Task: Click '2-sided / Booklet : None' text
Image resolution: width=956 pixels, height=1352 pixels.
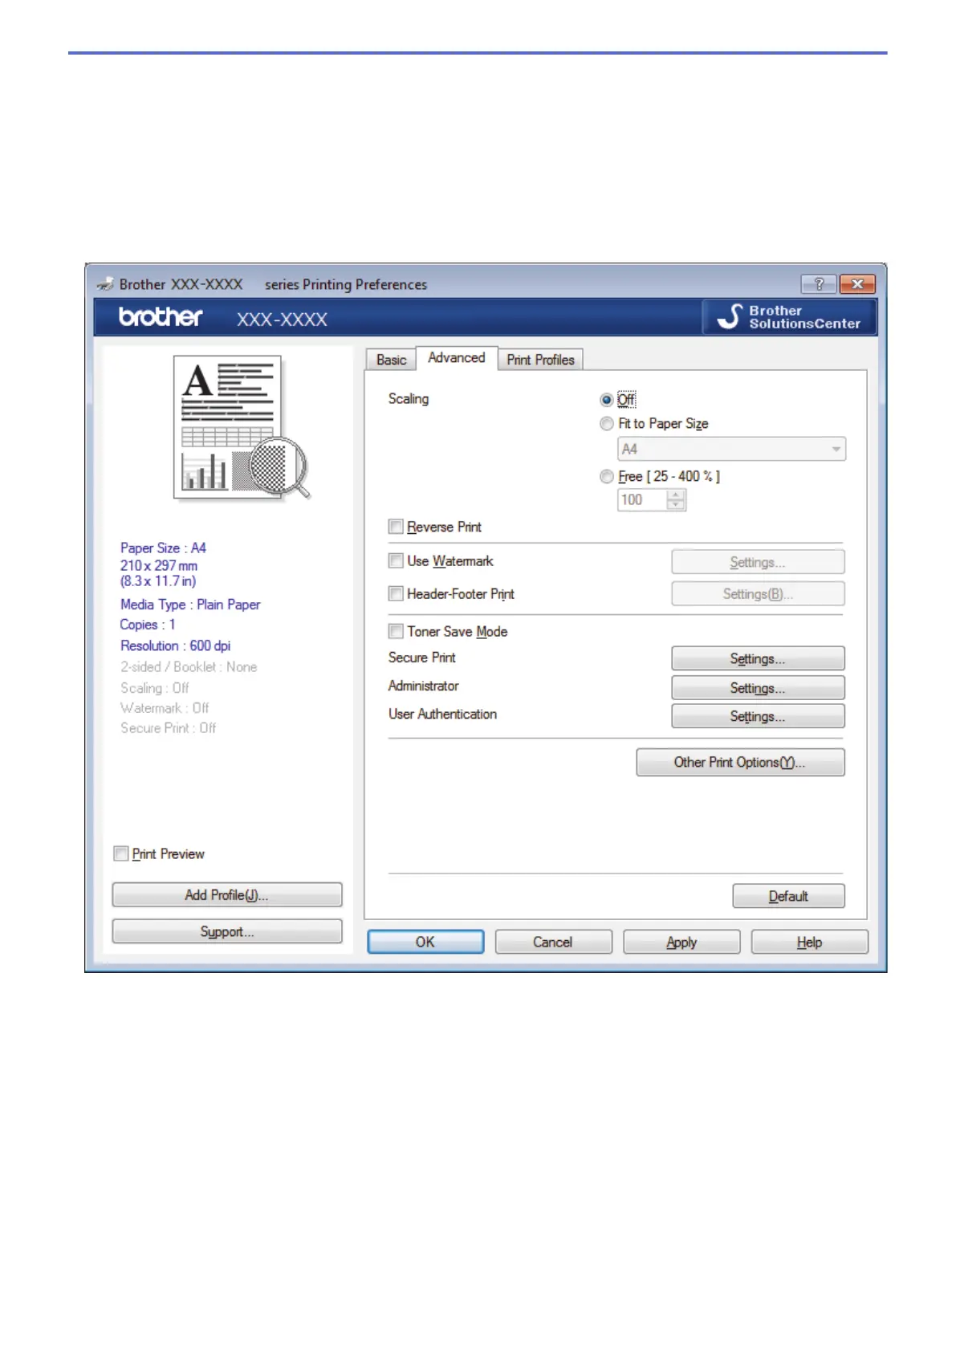Action: pos(189,667)
